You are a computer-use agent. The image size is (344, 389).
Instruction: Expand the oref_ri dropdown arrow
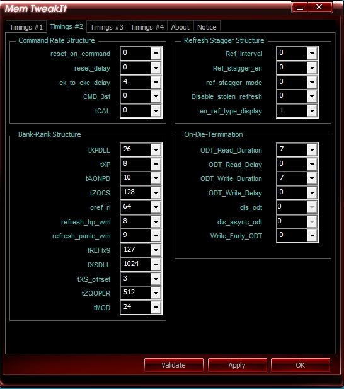coord(156,207)
